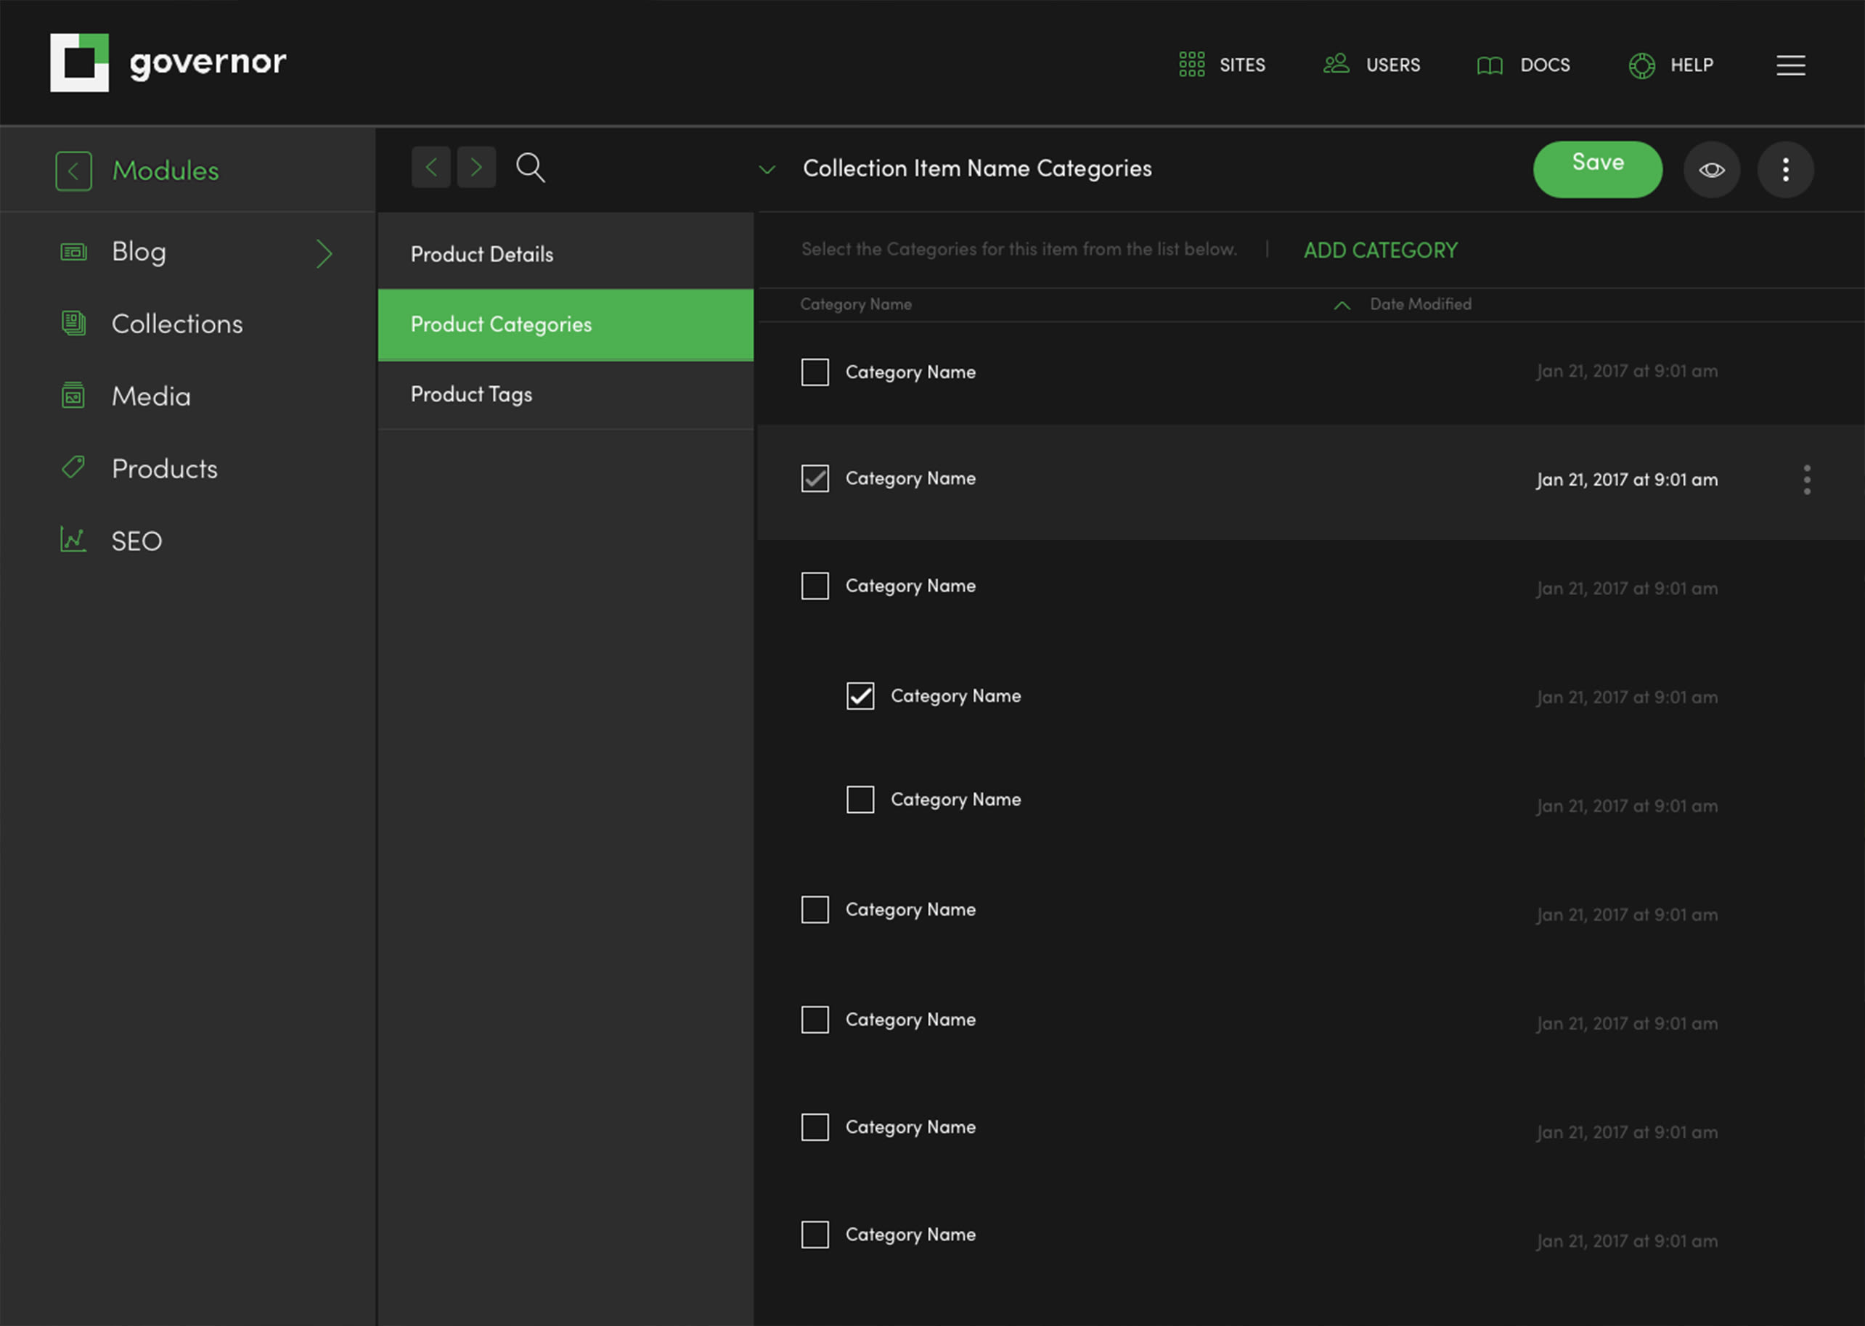
Task: Open the hamburger menu
Action: coord(1790,65)
